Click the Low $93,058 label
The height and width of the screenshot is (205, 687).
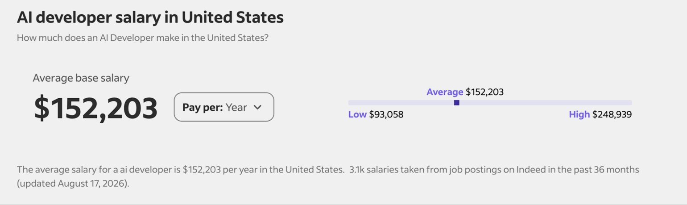point(376,115)
